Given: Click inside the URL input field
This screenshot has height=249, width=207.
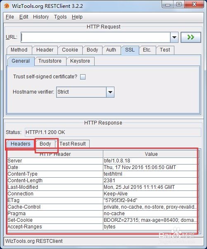Looking at the screenshot, I should pos(95,38).
